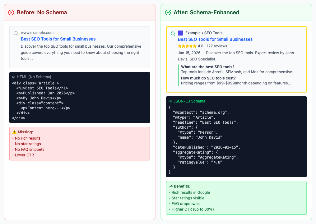The image size is (316, 224).
Task: Click the www.example.com URL text
Action: [x=37, y=33]
